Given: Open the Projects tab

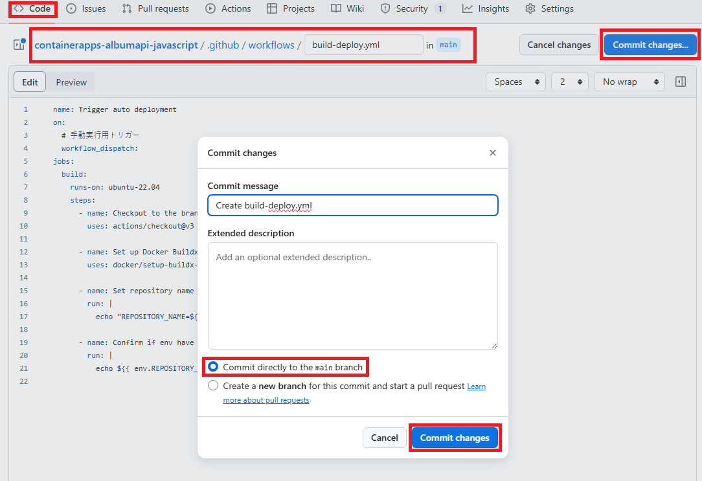Looking at the screenshot, I should click(x=291, y=8).
